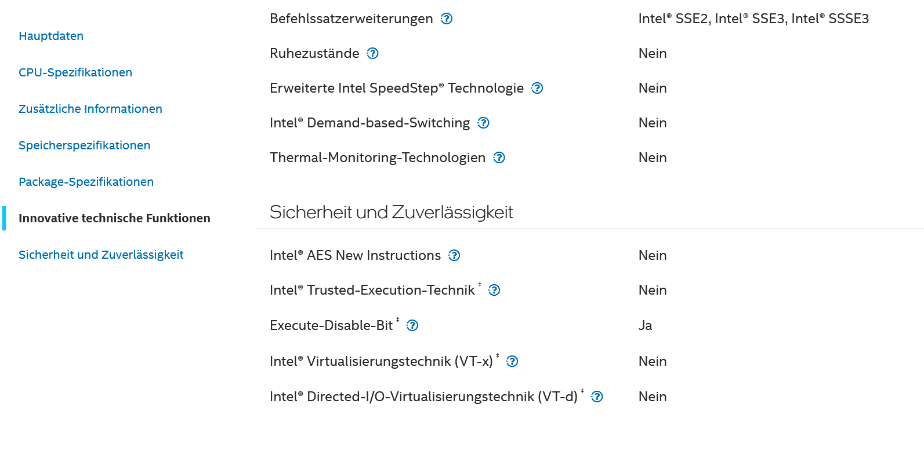The width and height of the screenshot is (924, 455).
Task: Open Zusätzliche Informationen sidebar link
Action: click(x=90, y=109)
